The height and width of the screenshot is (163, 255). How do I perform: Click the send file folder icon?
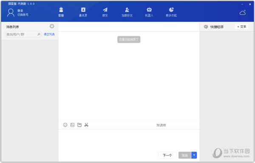pyautogui.click(x=79, y=125)
